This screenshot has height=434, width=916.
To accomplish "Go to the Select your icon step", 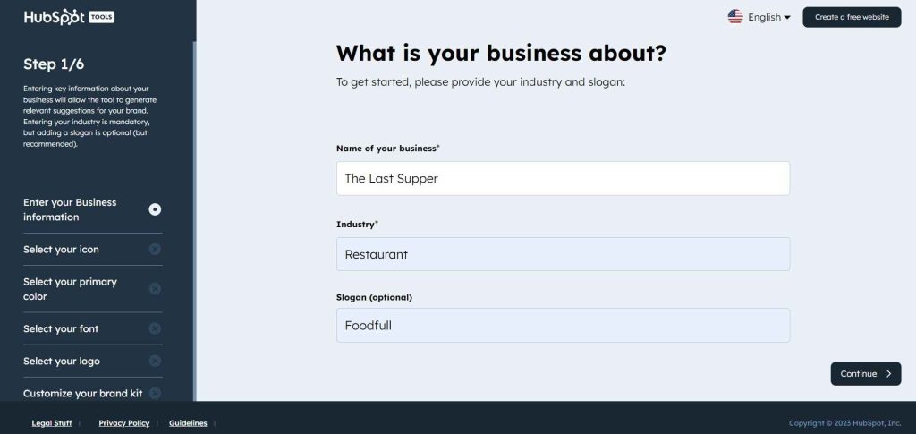I will [x=61, y=250].
